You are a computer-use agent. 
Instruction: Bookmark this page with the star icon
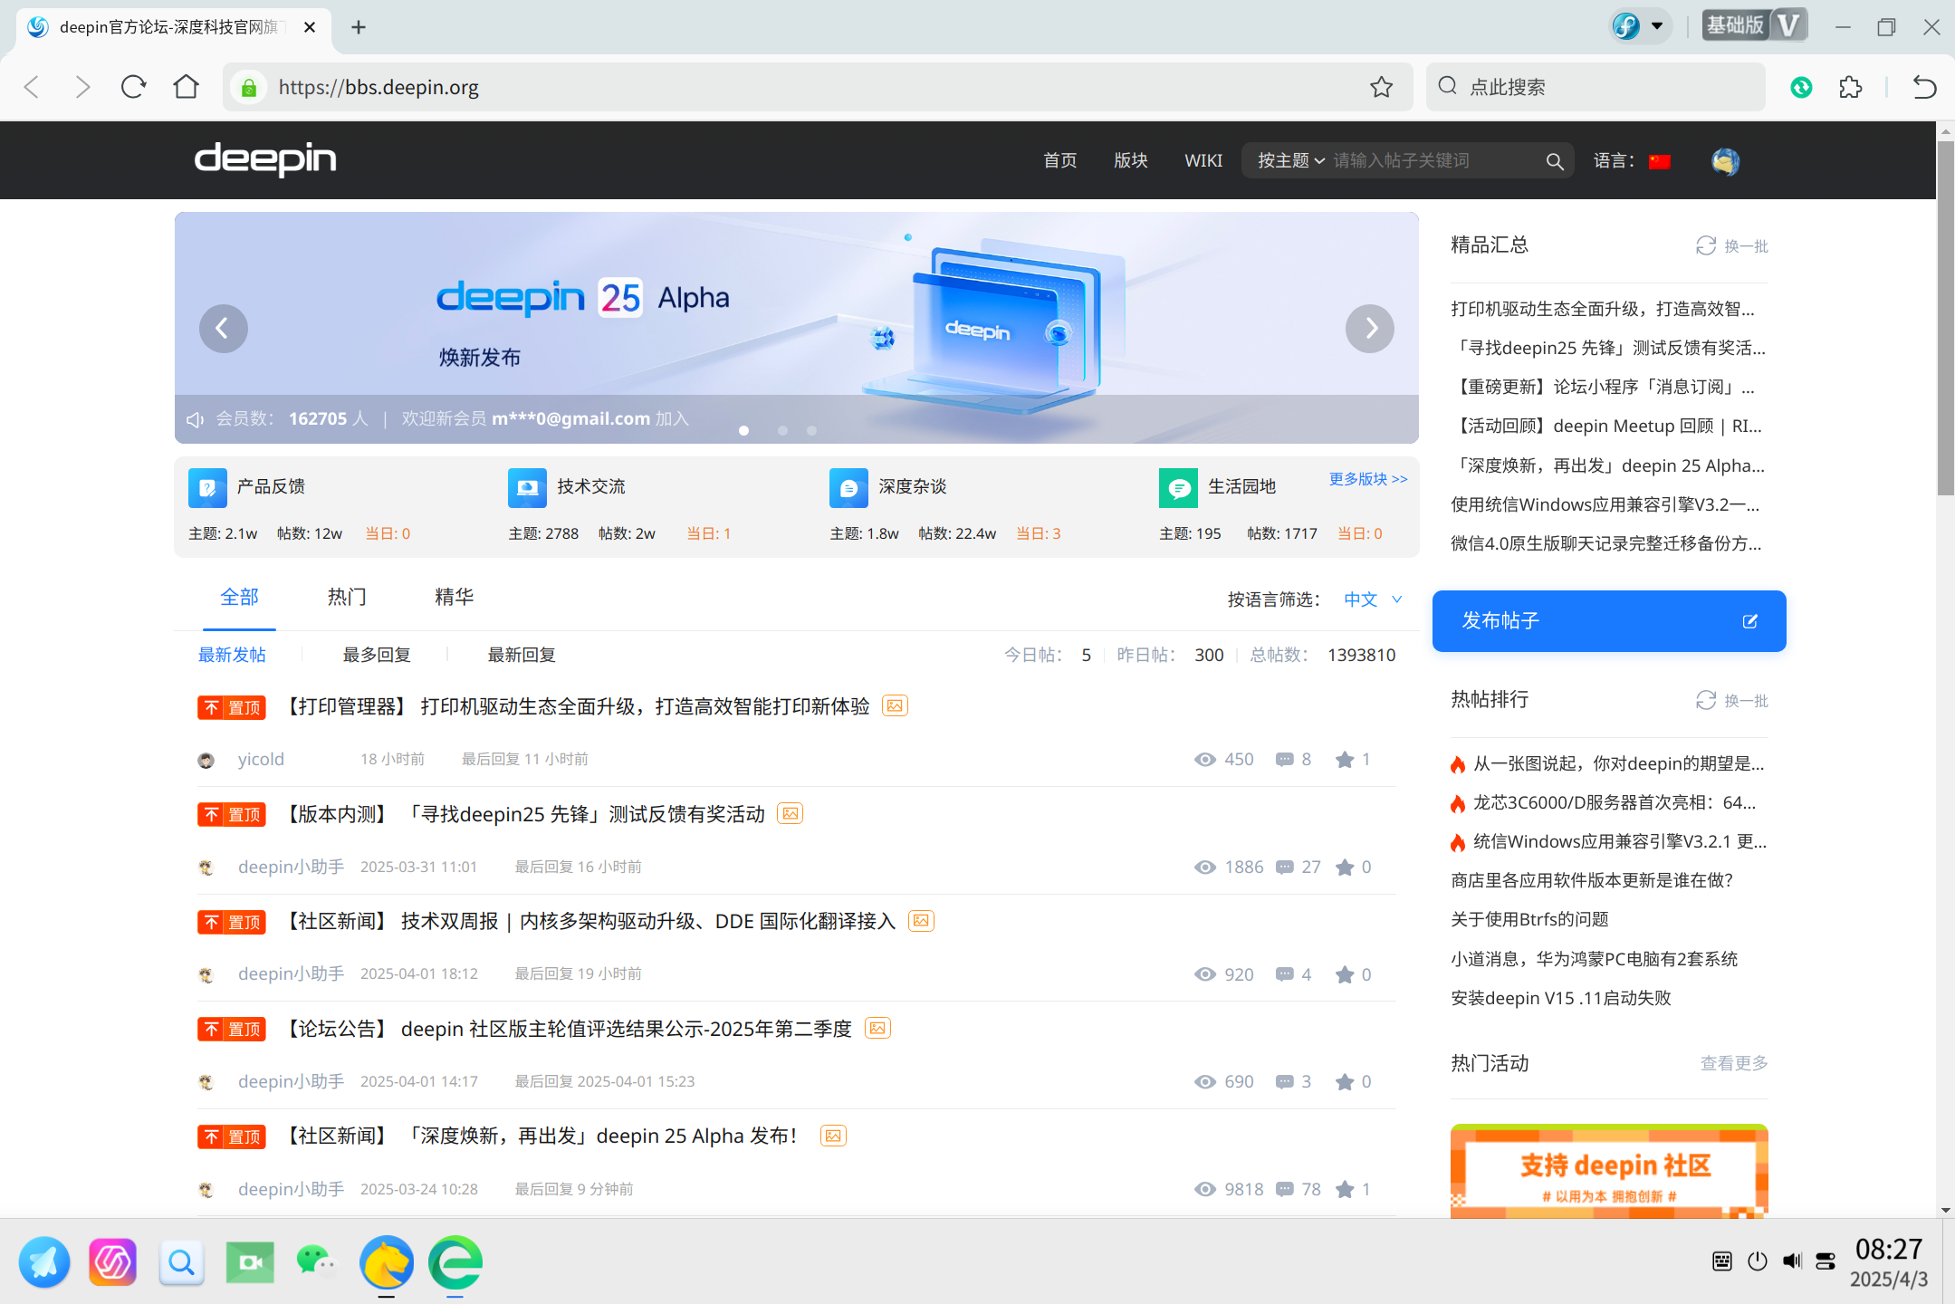pyautogui.click(x=1381, y=87)
